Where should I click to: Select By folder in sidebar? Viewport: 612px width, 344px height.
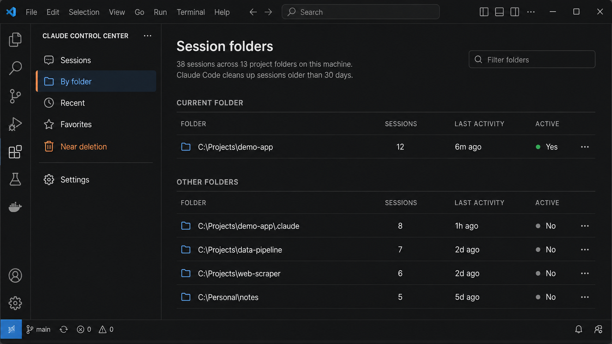[x=96, y=81]
